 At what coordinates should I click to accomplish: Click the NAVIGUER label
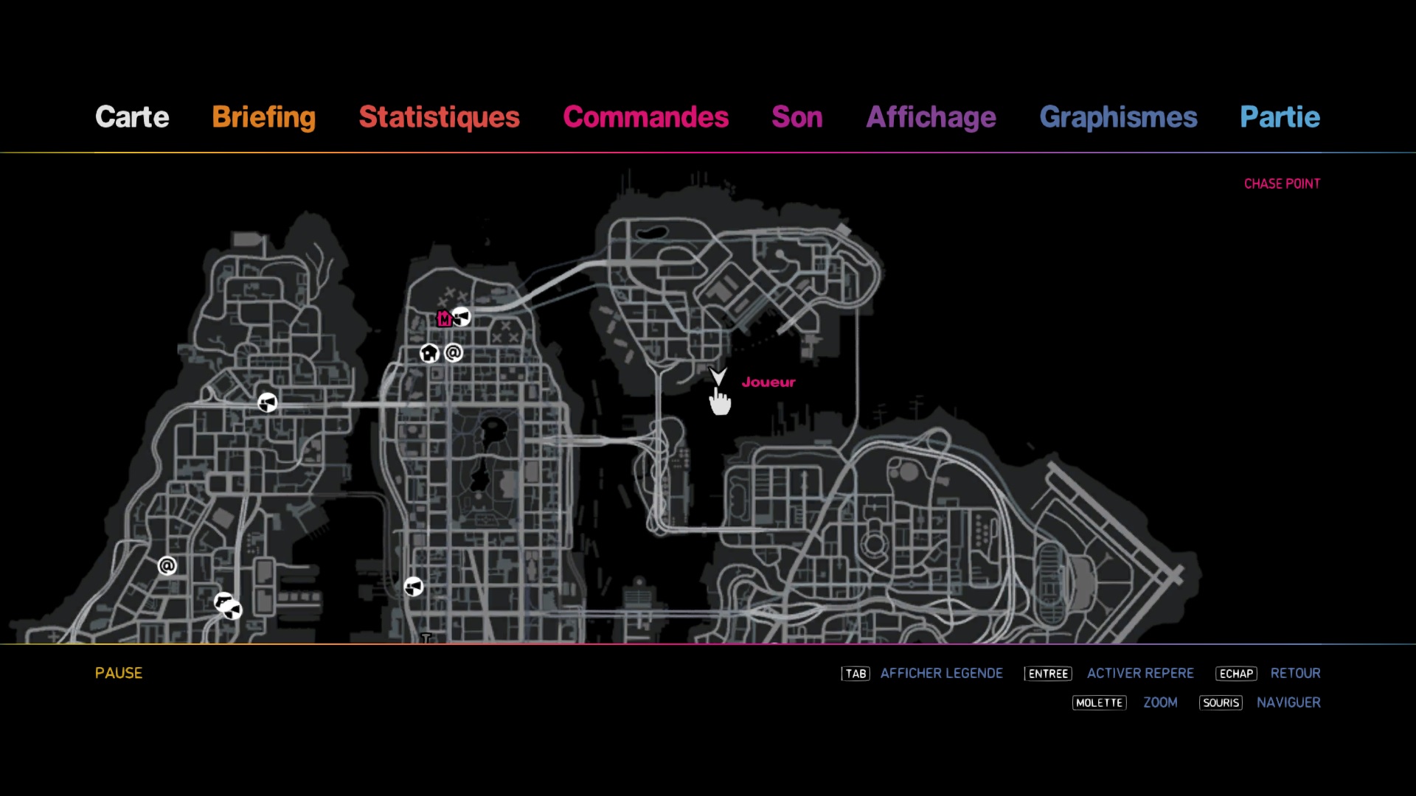coord(1289,703)
